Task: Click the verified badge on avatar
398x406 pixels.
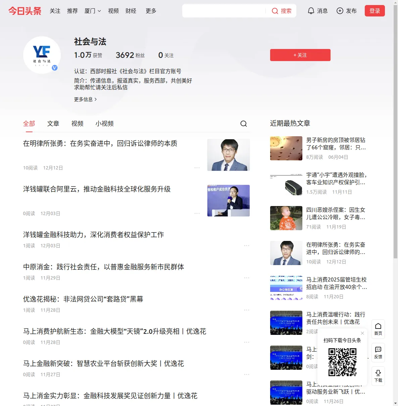Action: pos(55,68)
